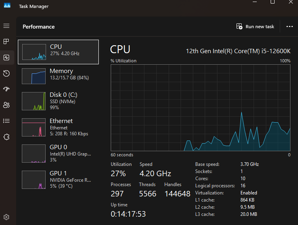298x225 pixels.
Task: Click the GPU 1 mini graph thumbnail
Action: point(34,180)
